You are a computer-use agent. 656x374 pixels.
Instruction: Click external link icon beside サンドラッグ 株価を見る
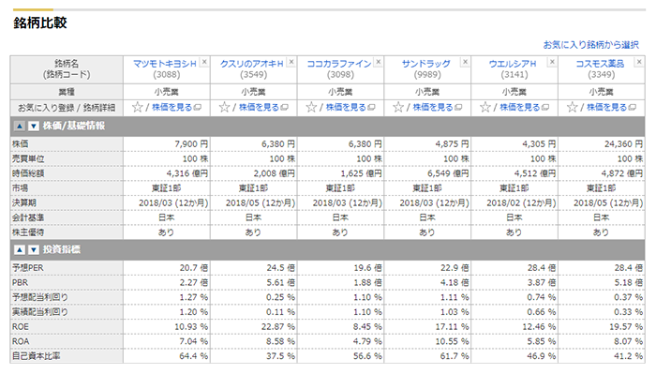(458, 108)
